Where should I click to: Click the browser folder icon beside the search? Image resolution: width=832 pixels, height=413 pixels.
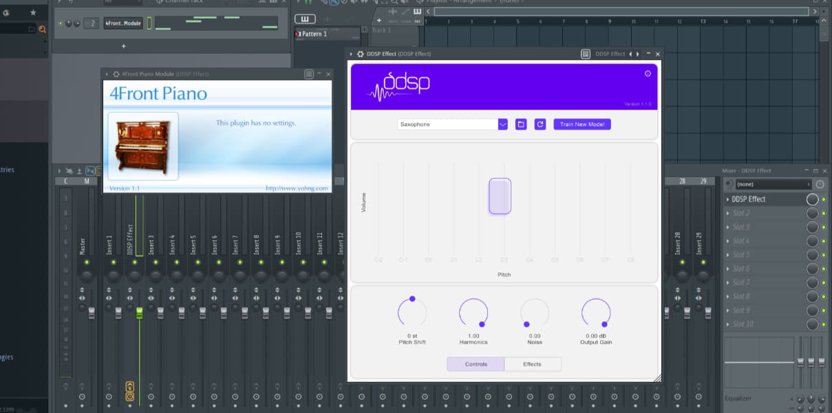coord(31,29)
